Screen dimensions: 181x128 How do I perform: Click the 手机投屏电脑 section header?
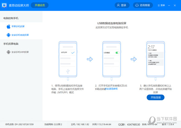(x=11, y=44)
